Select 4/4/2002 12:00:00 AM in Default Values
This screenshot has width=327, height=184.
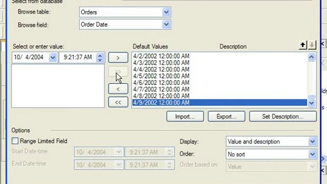click(220, 70)
